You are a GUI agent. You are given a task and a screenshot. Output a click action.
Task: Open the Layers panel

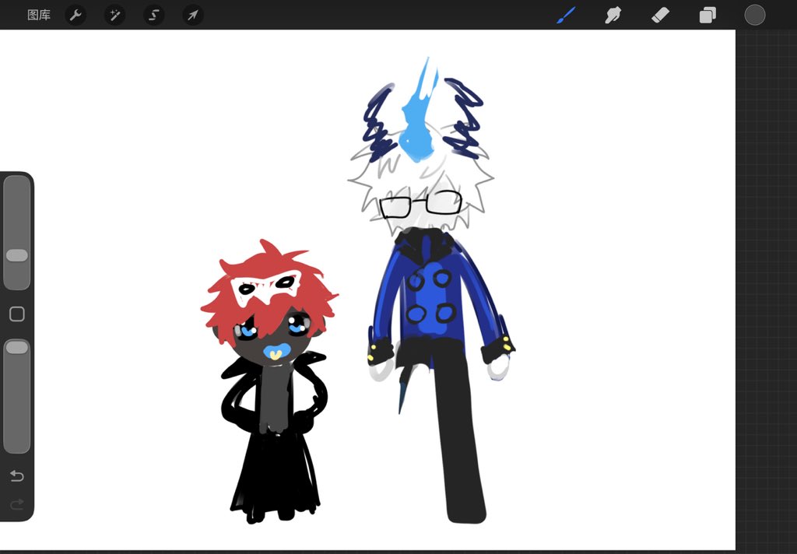click(x=707, y=16)
